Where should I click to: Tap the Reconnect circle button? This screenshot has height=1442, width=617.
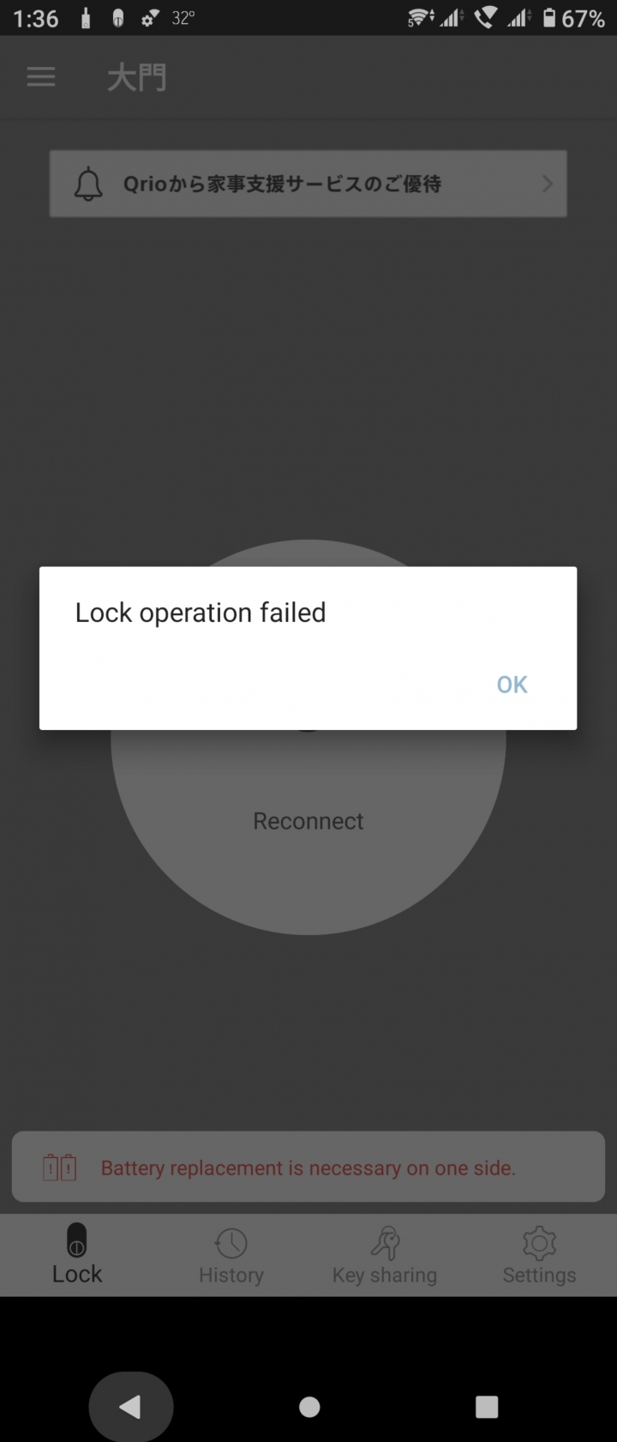[x=308, y=821]
